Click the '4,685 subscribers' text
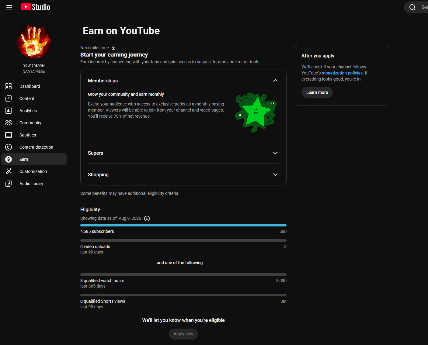The width and height of the screenshot is (428, 345). pyautogui.click(x=97, y=231)
